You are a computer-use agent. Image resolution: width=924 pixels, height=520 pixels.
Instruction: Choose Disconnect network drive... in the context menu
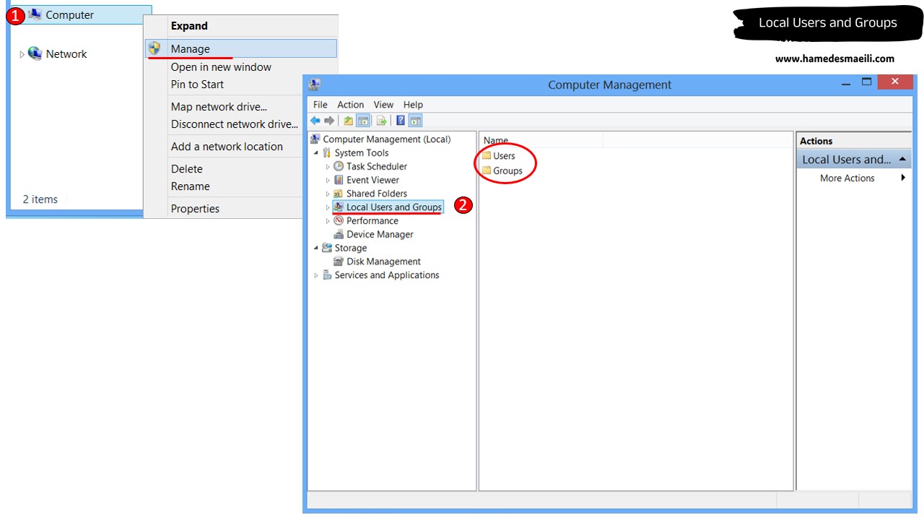[235, 124]
